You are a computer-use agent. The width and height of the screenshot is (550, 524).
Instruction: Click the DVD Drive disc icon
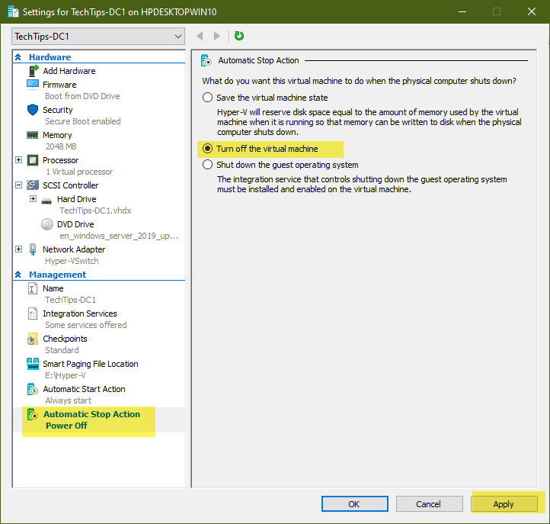point(47,224)
